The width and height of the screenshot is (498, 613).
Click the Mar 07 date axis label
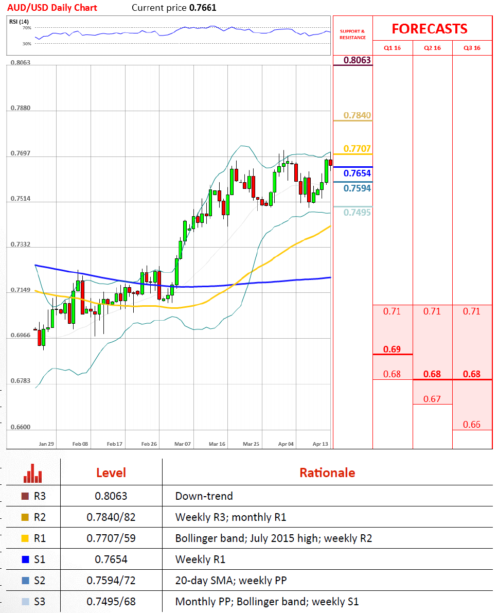click(x=183, y=444)
